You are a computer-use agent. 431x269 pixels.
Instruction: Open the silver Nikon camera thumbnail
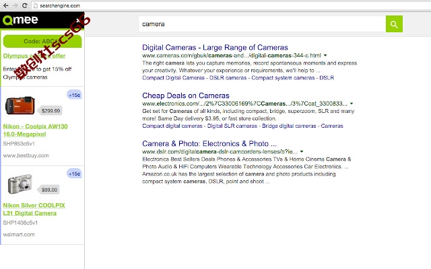[x=20, y=184]
